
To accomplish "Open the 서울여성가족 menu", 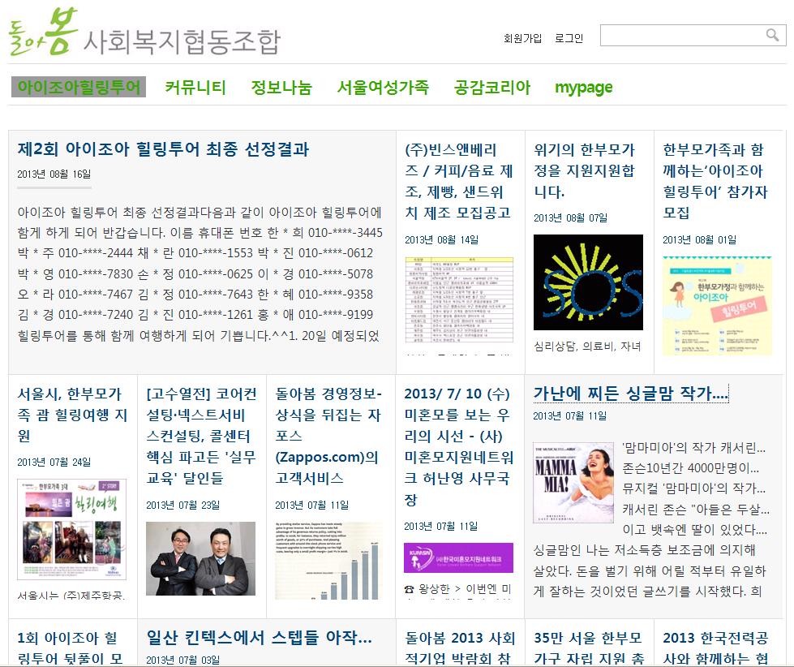I will point(383,87).
